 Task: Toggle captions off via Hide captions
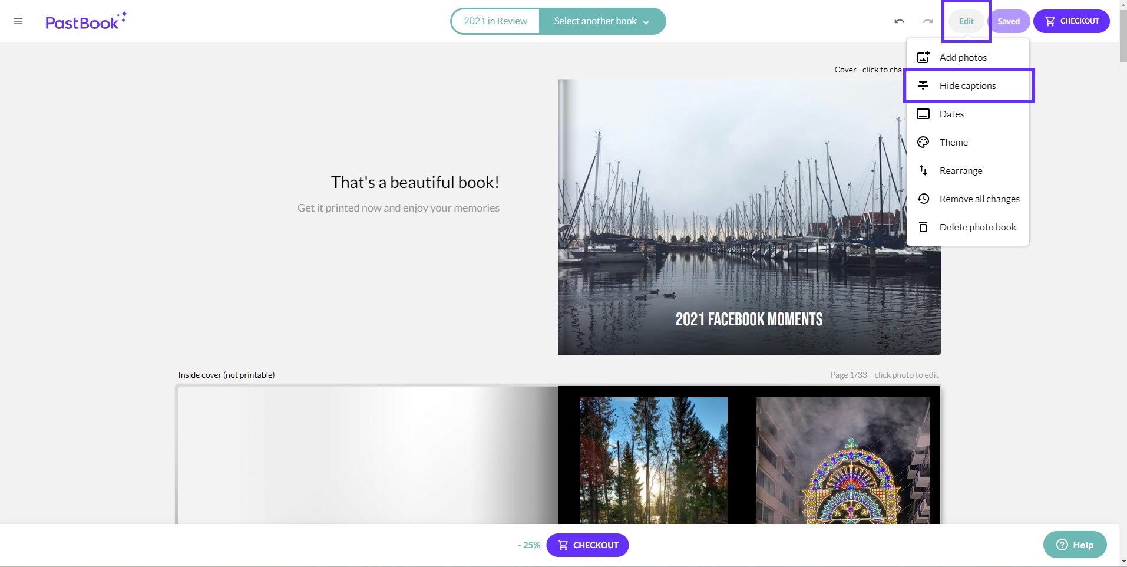[x=967, y=85]
